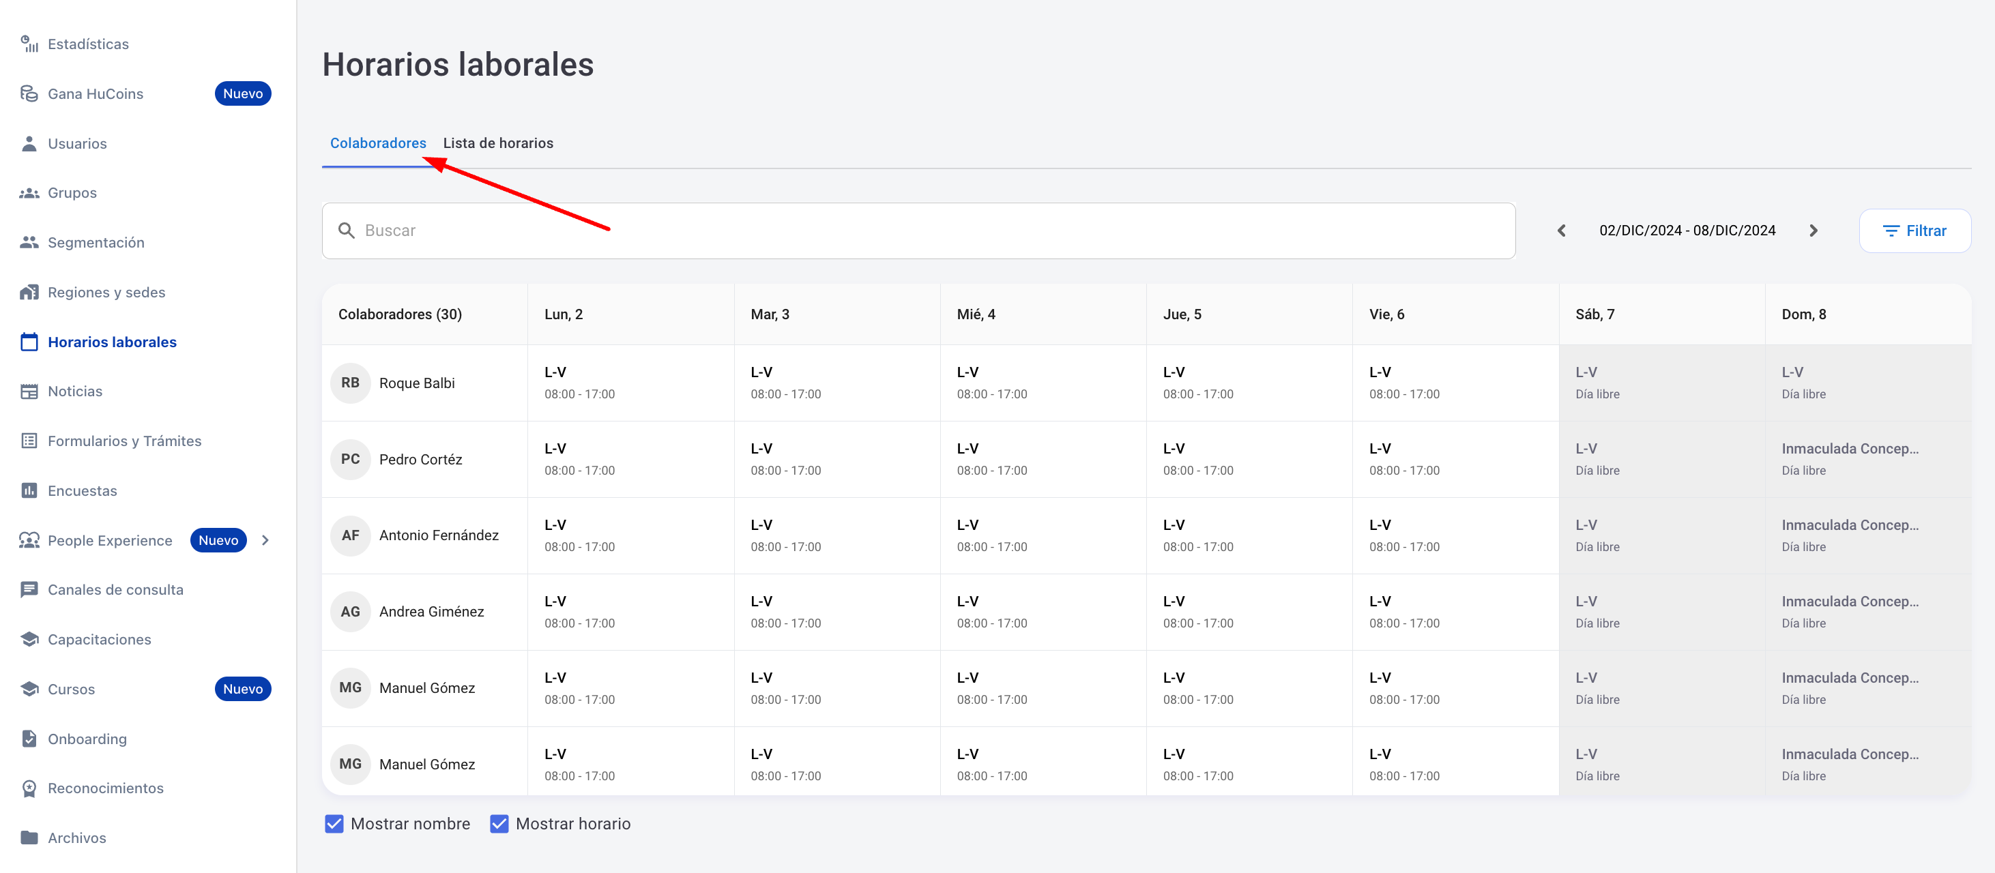Open the date range 02/DIC/2024 - 08/DIC/2024

click(x=1687, y=231)
